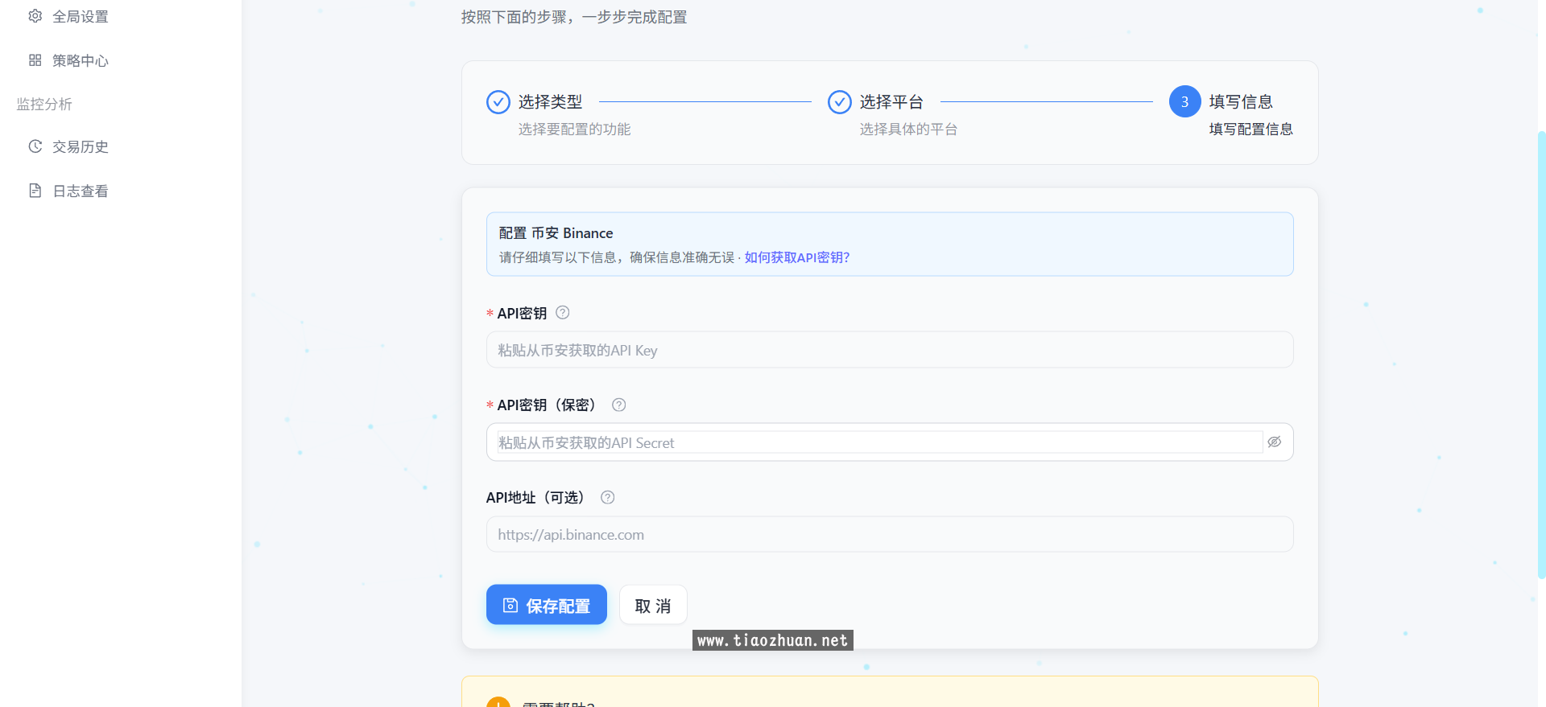The height and width of the screenshot is (707, 1546).
Task: Open 日志查看 menu item
Action: pyautogui.click(x=80, y=191)
